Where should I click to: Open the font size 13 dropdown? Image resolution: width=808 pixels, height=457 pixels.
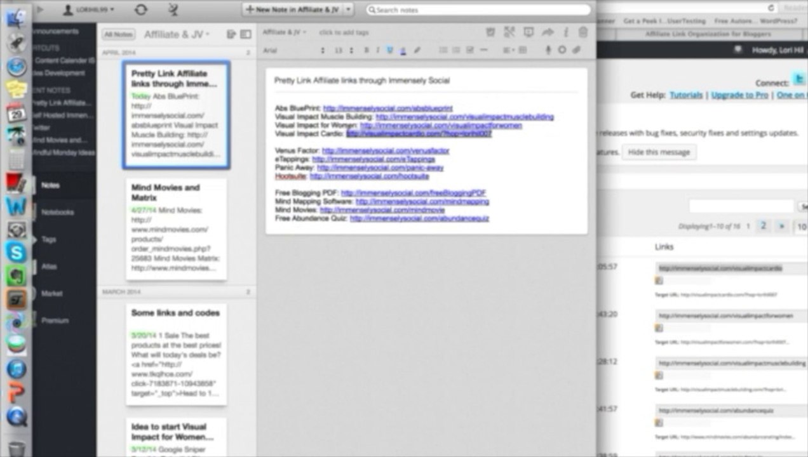[343, 50]
